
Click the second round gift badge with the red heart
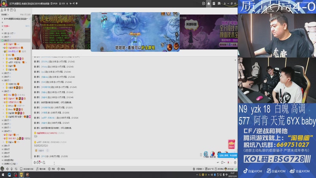[x=213, y=154]
